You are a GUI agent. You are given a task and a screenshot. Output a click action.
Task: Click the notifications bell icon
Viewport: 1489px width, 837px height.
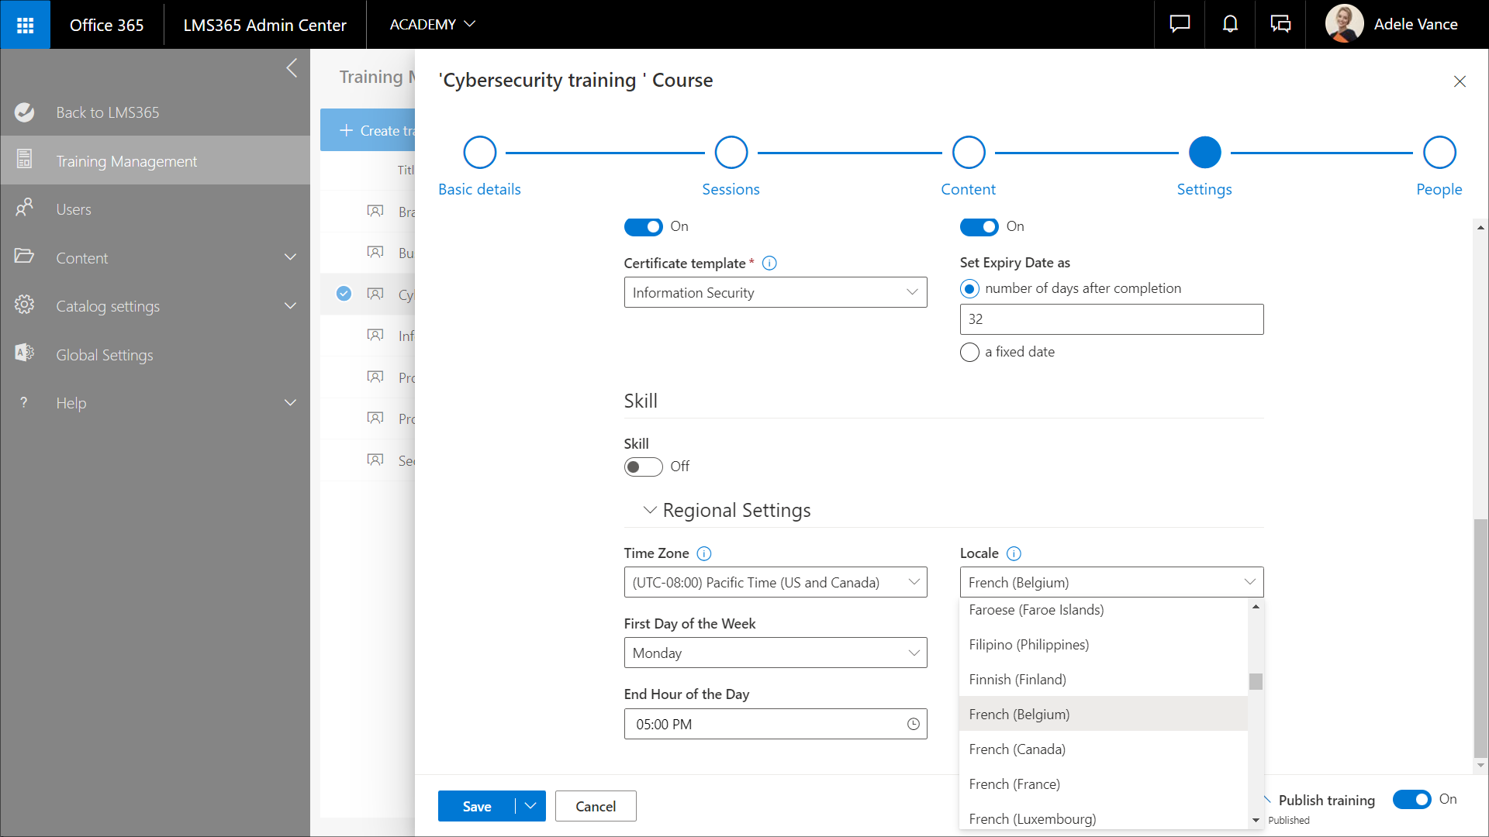click(1230, 25)
